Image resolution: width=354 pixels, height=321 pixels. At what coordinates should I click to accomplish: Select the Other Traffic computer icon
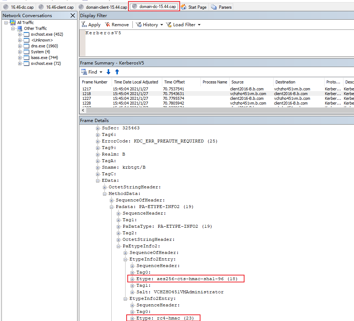pos(20,28)
